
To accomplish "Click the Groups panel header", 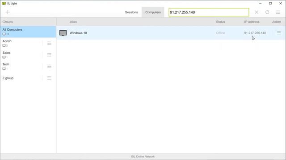I will click(x=8, y=22).
